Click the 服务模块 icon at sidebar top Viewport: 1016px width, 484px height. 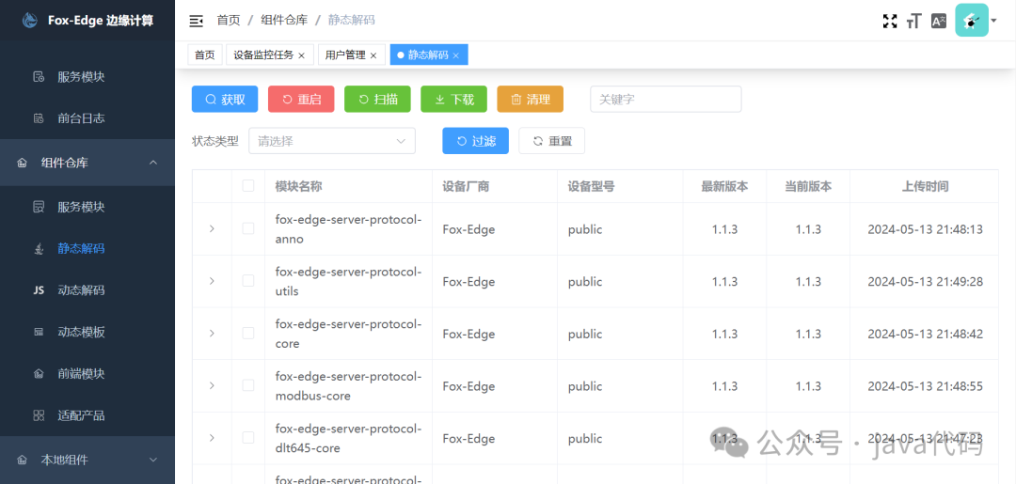[39, 77]
